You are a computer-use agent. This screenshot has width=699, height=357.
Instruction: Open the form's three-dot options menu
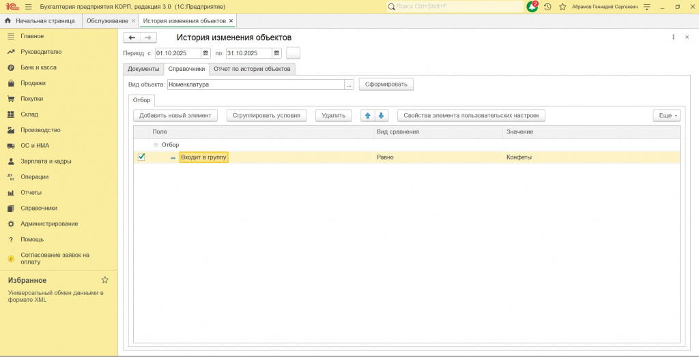pyautogui.click(x=674, y=37)
